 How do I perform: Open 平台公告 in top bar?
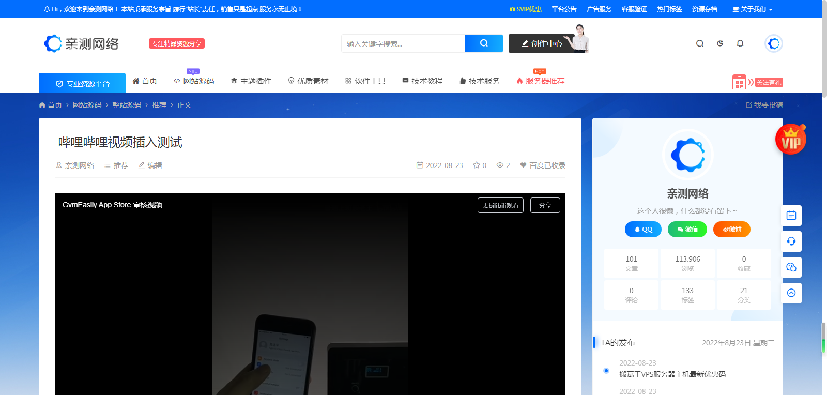click(x=564, y=9)
